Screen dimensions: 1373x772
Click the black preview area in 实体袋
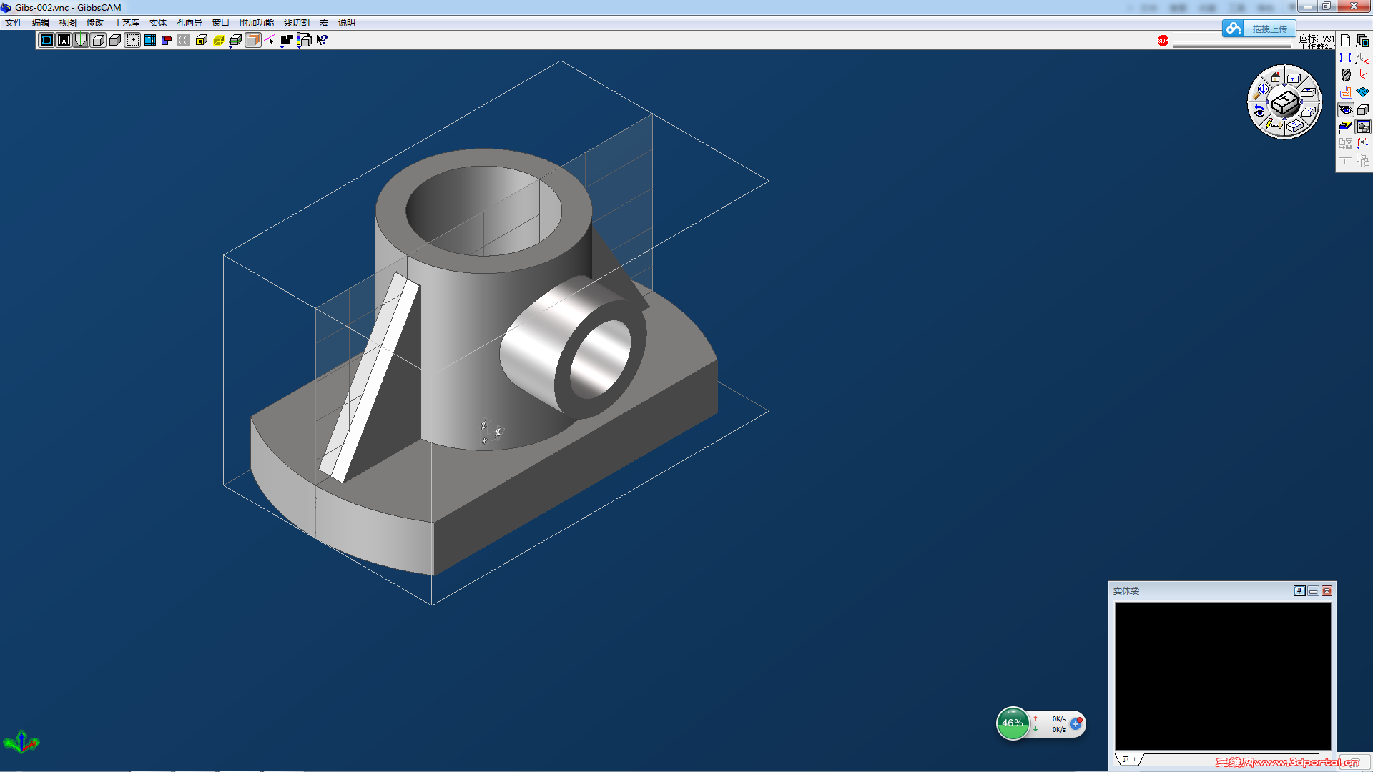(x=1223, y=675)
